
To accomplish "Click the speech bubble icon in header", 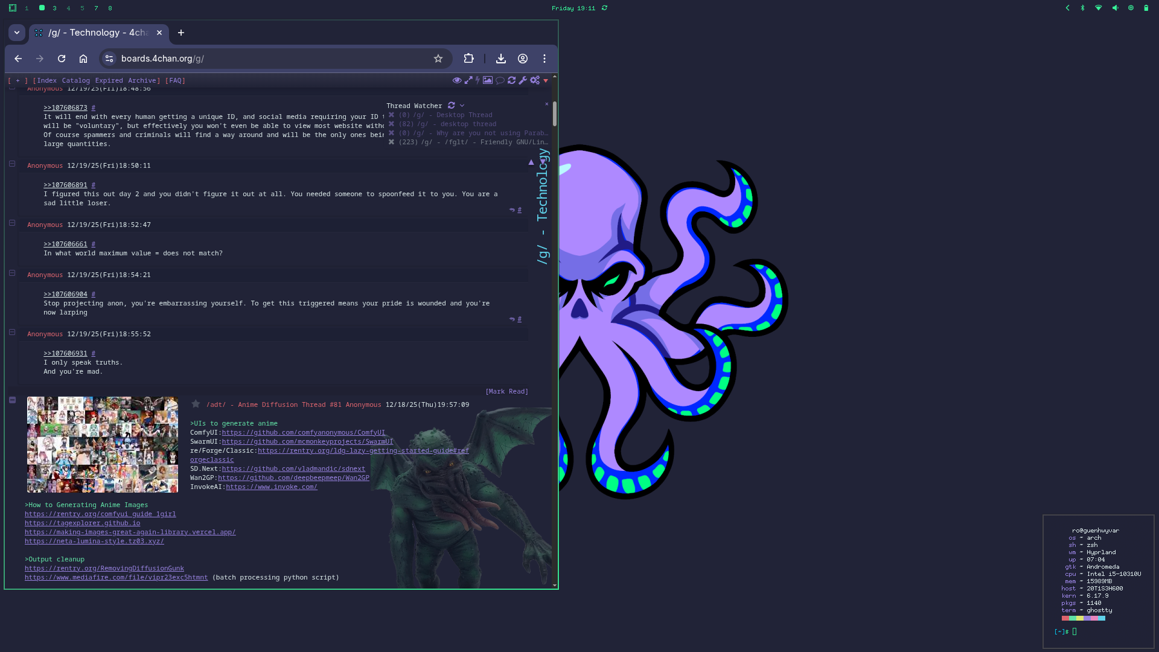I will pyautogui.click(x=500, y=80).
